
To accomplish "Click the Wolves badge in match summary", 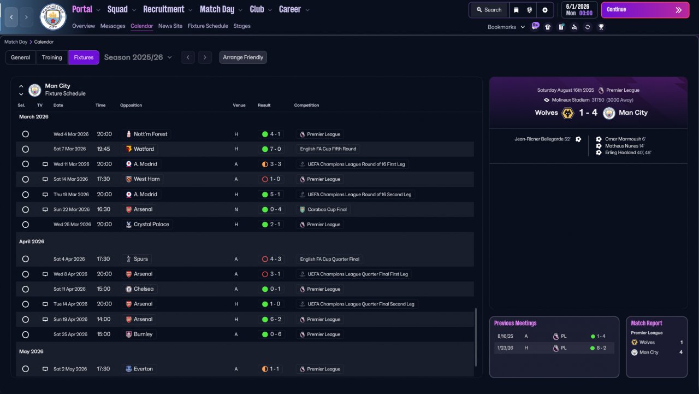I will point(568,113).
